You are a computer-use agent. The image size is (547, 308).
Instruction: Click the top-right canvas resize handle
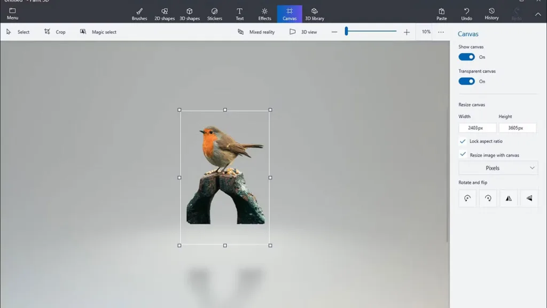270,110
